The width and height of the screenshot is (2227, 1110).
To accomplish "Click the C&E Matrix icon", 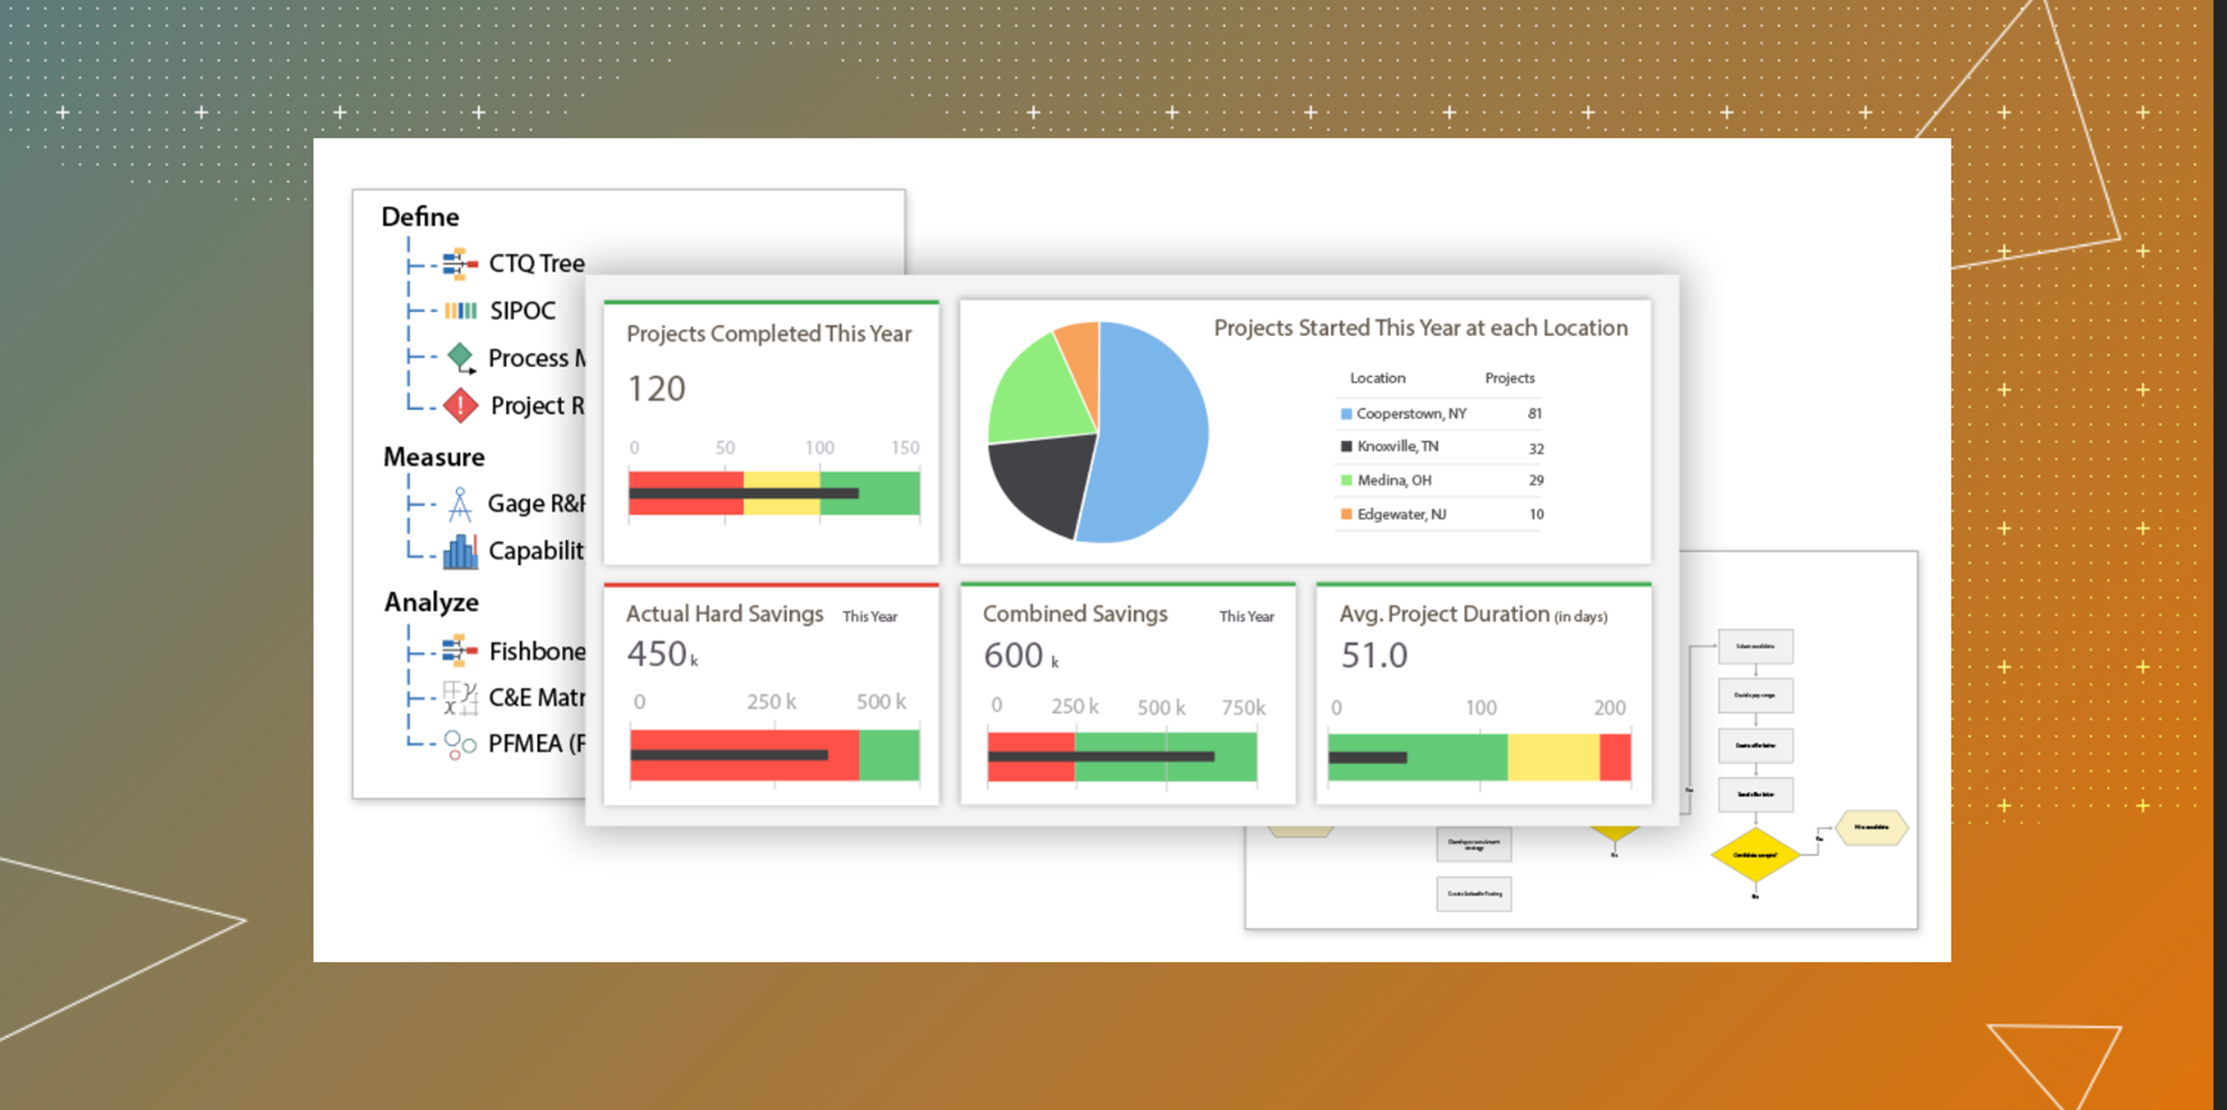I will pos(461,698).
